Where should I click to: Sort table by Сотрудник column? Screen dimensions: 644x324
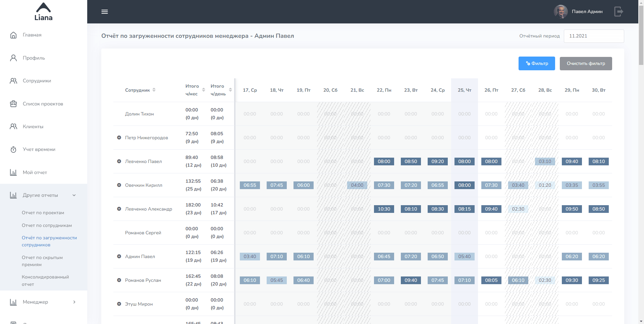(154, 90)
